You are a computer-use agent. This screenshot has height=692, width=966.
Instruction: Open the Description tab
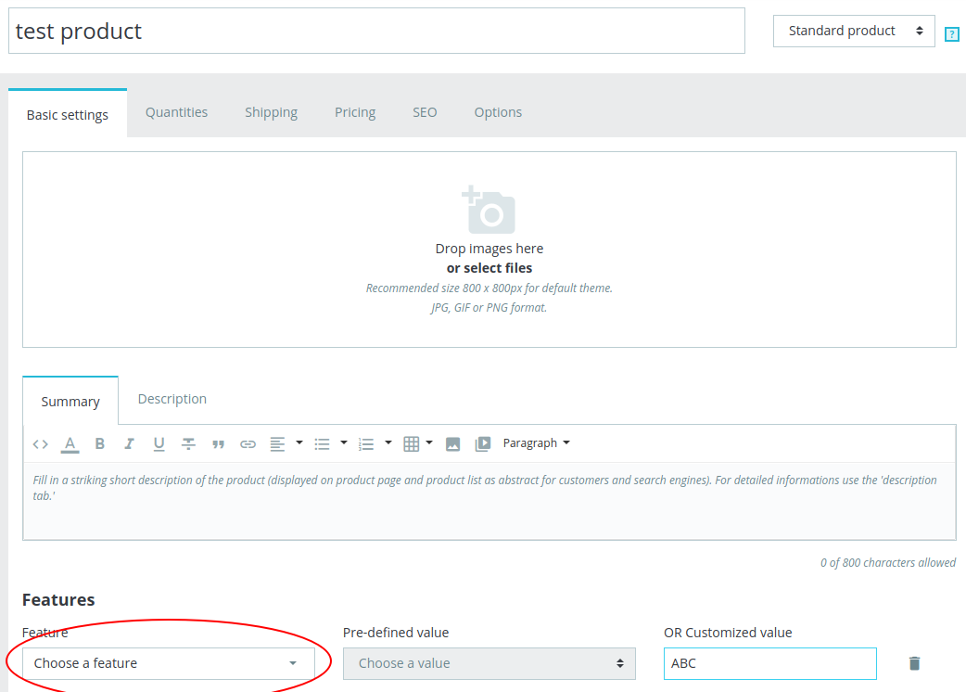172,399
